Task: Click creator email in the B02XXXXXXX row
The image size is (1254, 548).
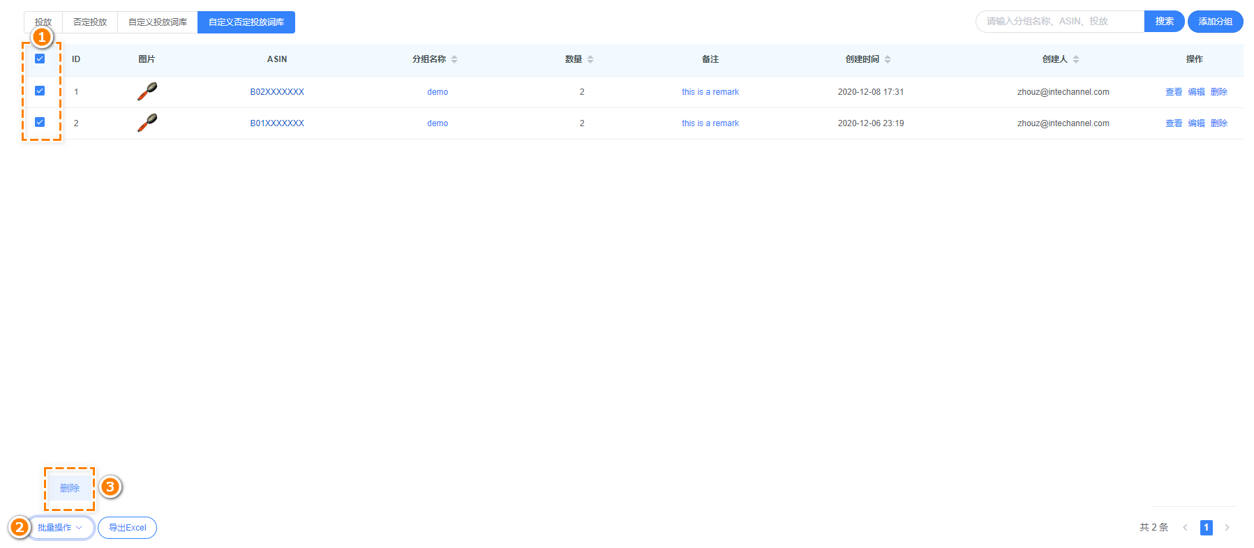Action: pos(1063,92)
